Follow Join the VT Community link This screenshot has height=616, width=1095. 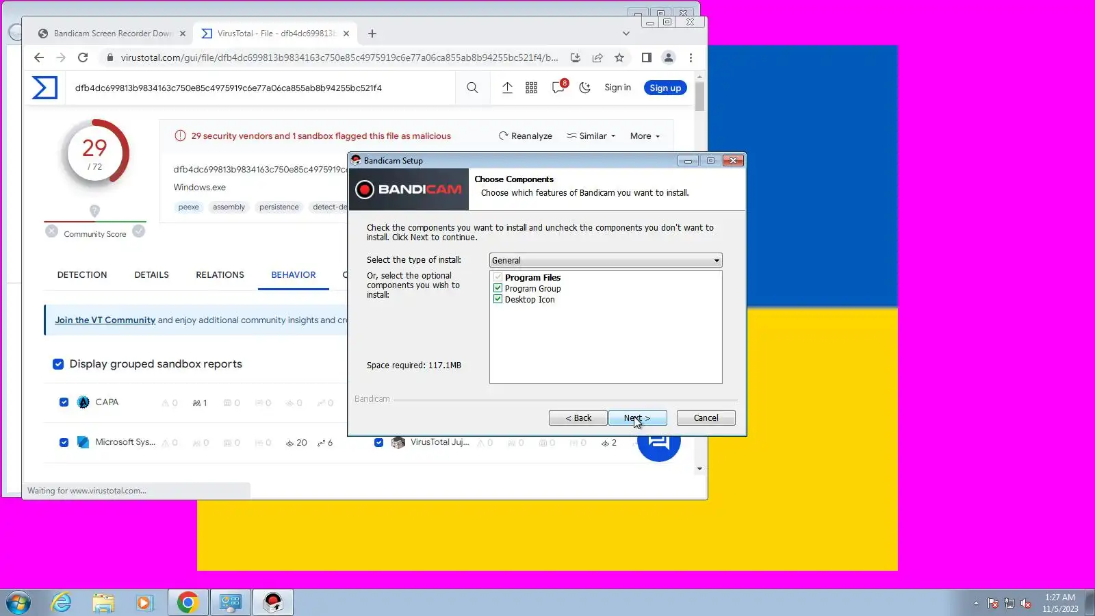(105, 320)
